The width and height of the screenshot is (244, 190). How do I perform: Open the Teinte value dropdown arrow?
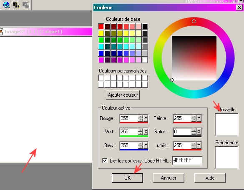[x=199, y=118]
